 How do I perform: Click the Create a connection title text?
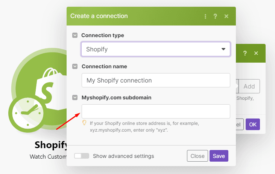click(99, 16)
